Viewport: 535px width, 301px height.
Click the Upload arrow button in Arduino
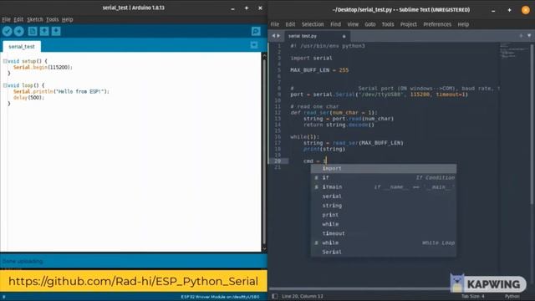[19, 32]
